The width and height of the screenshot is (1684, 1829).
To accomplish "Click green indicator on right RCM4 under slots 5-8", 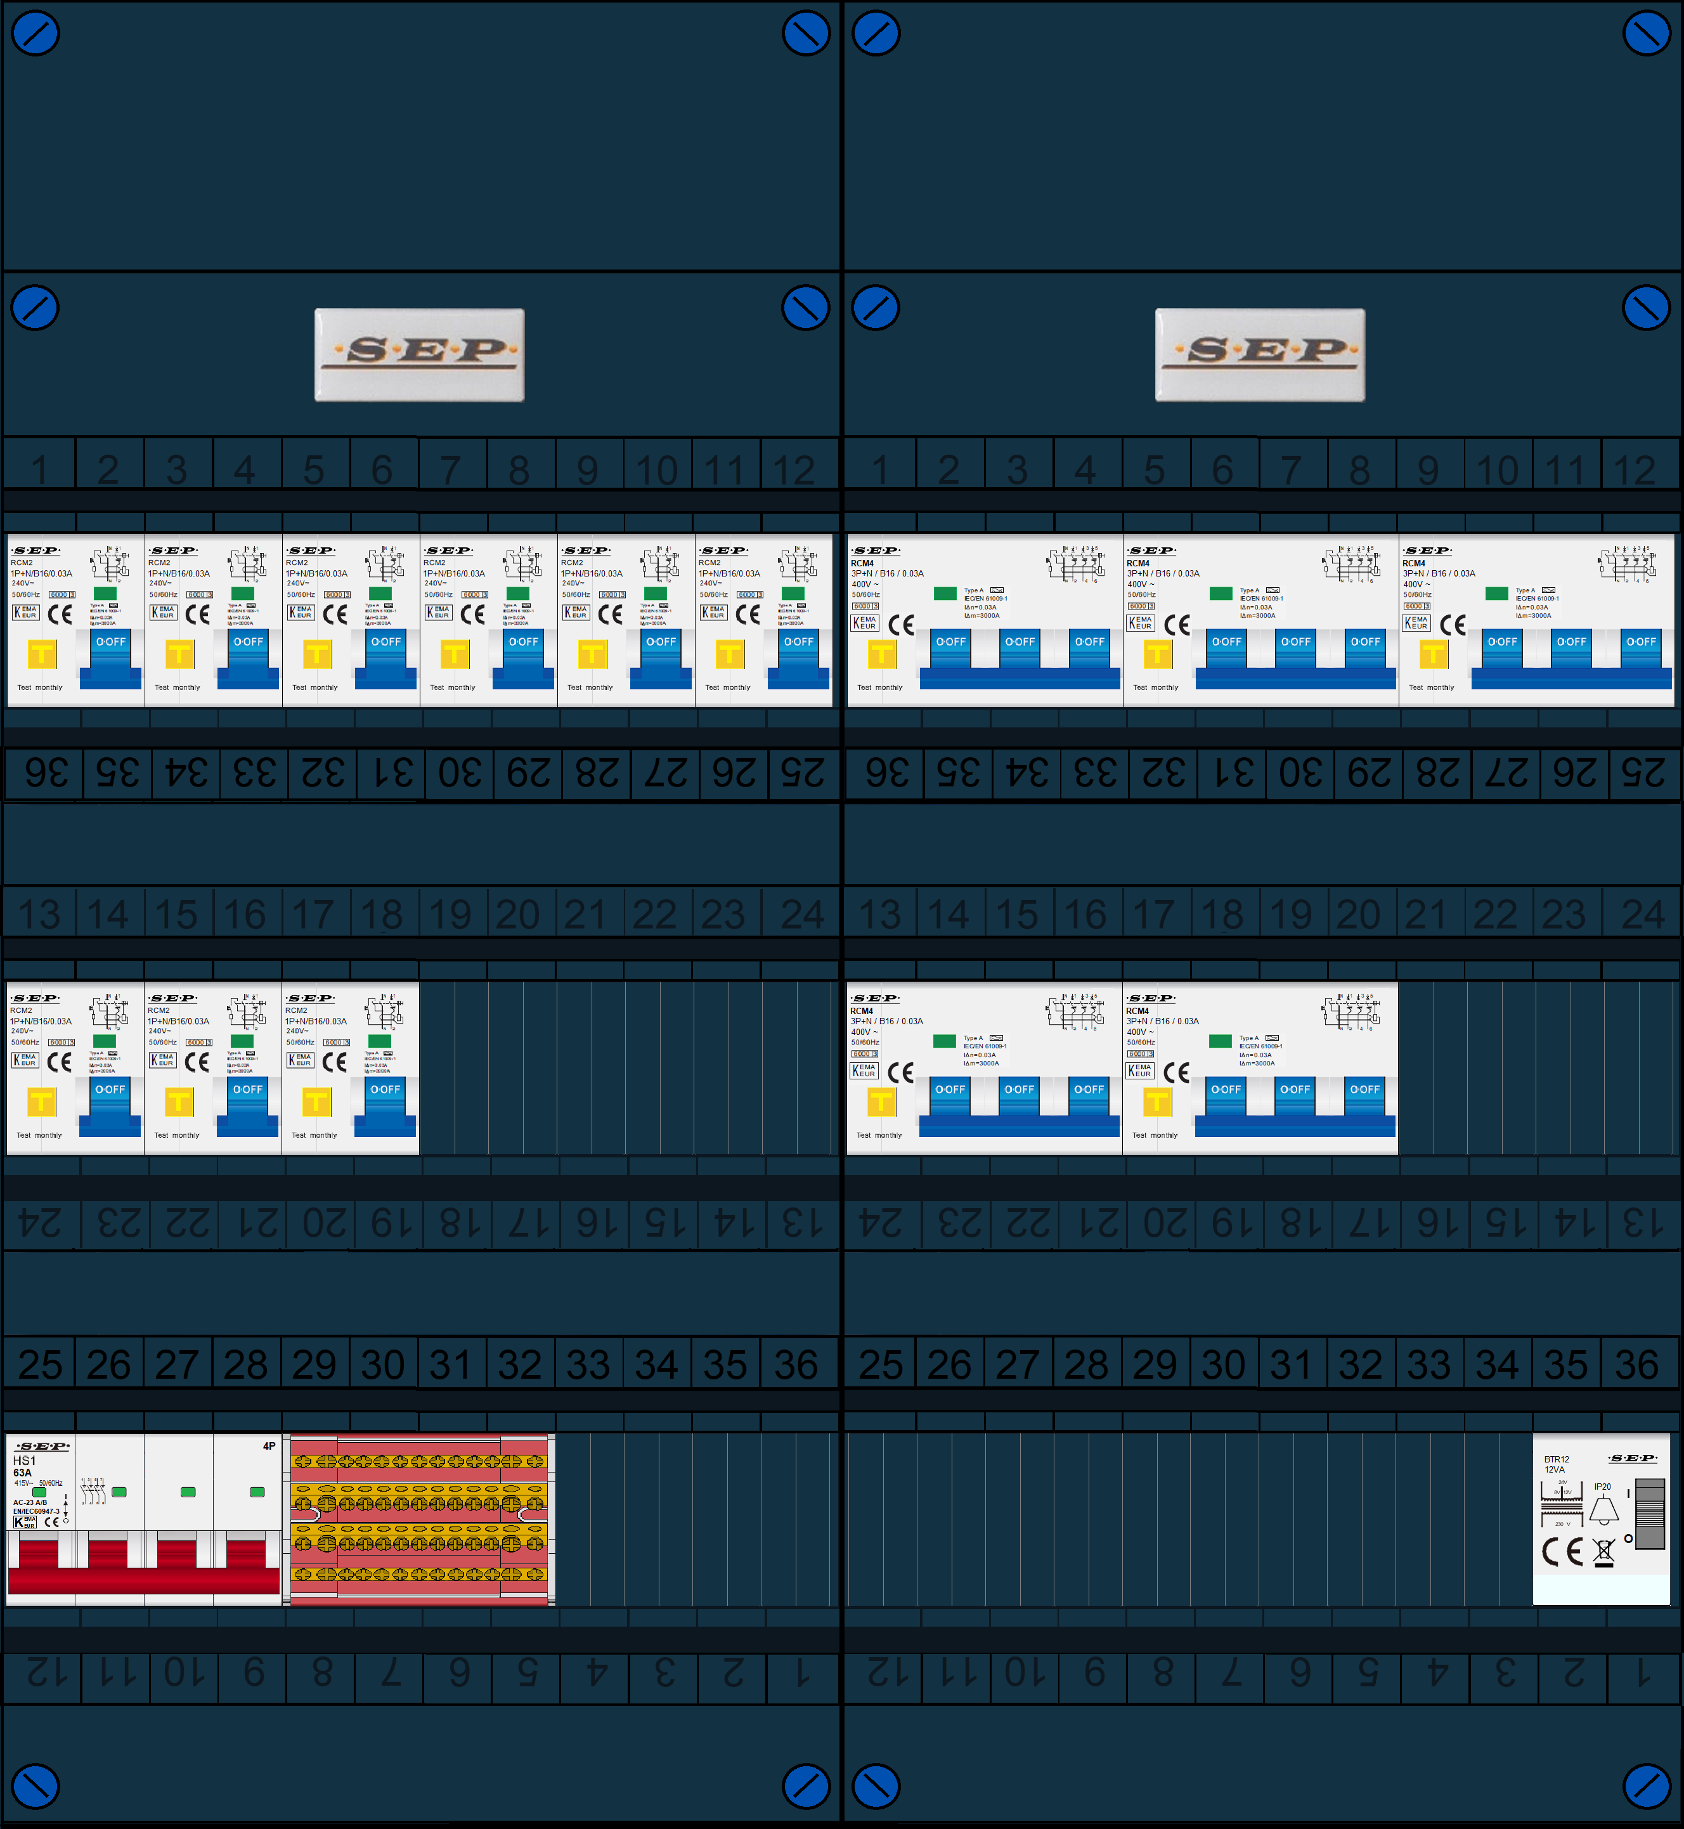I will 1221,593.
